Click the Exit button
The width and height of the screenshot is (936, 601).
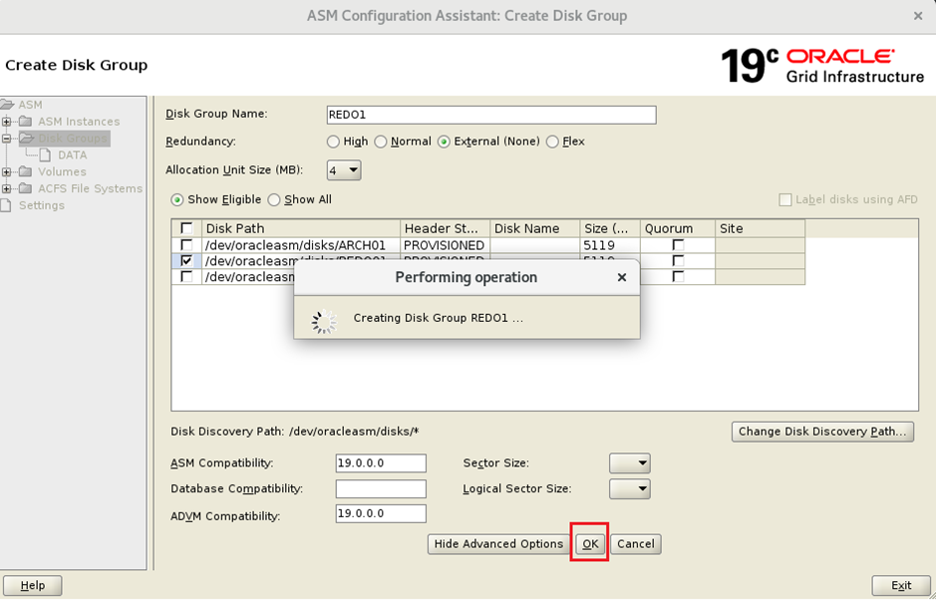[901, 585]
